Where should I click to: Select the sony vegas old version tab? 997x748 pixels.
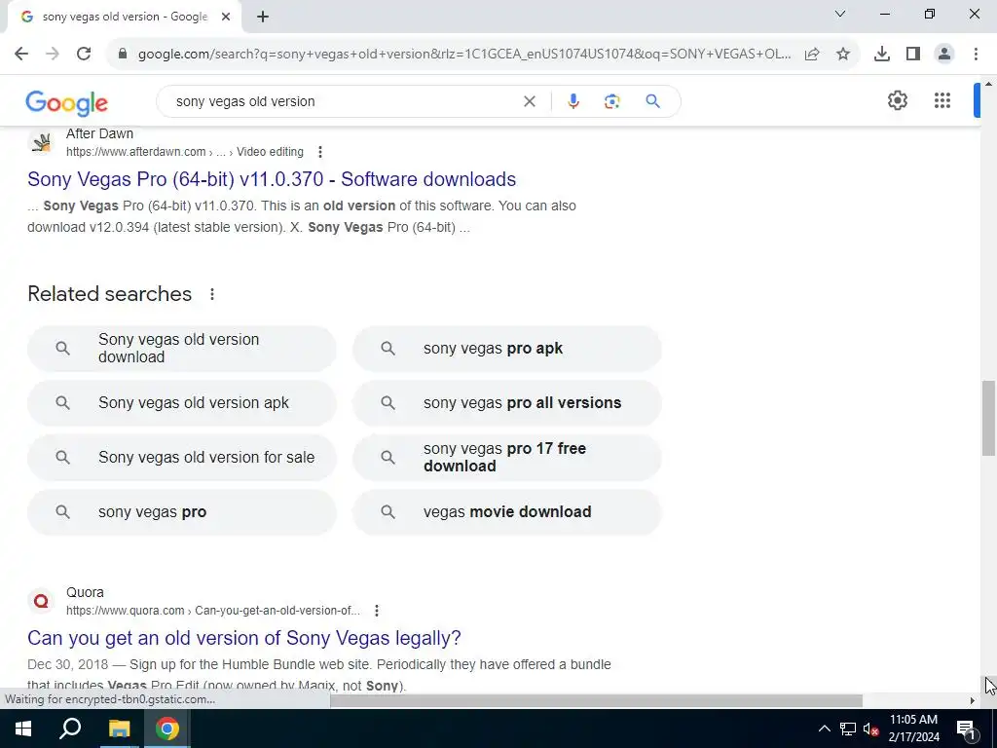coord(124,18)
